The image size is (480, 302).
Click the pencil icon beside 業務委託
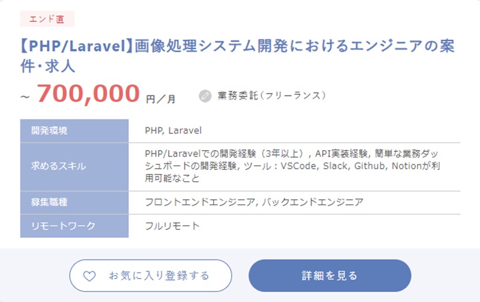205,95
